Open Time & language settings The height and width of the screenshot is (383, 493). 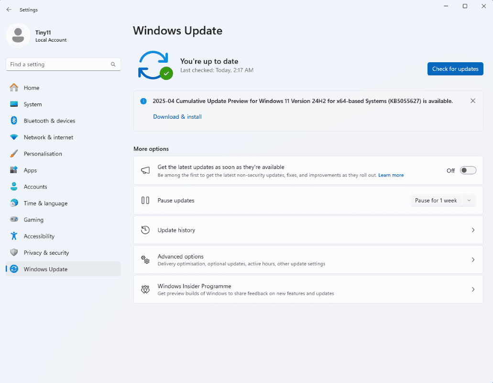coord(63,203)
